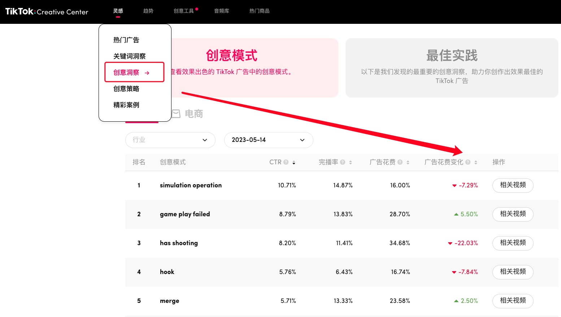Click the -7.84% ad spend change value

(468, 272)
